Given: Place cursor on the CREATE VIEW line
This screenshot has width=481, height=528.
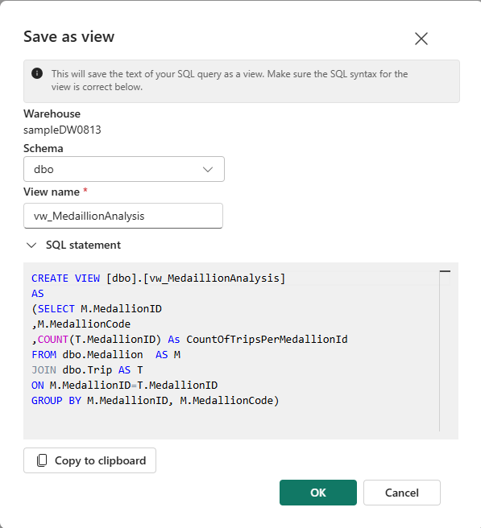Looking at the screenshot, I should pyautogui.click(x=159, y=278).
